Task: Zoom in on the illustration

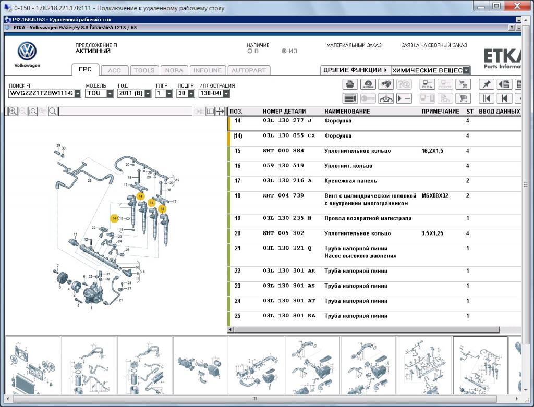Action: (x=13, y=112)
